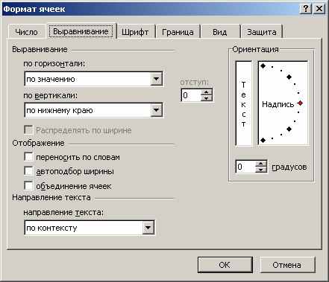
Task: Increase the градусов degrees spinner
Action: [261, 164]
